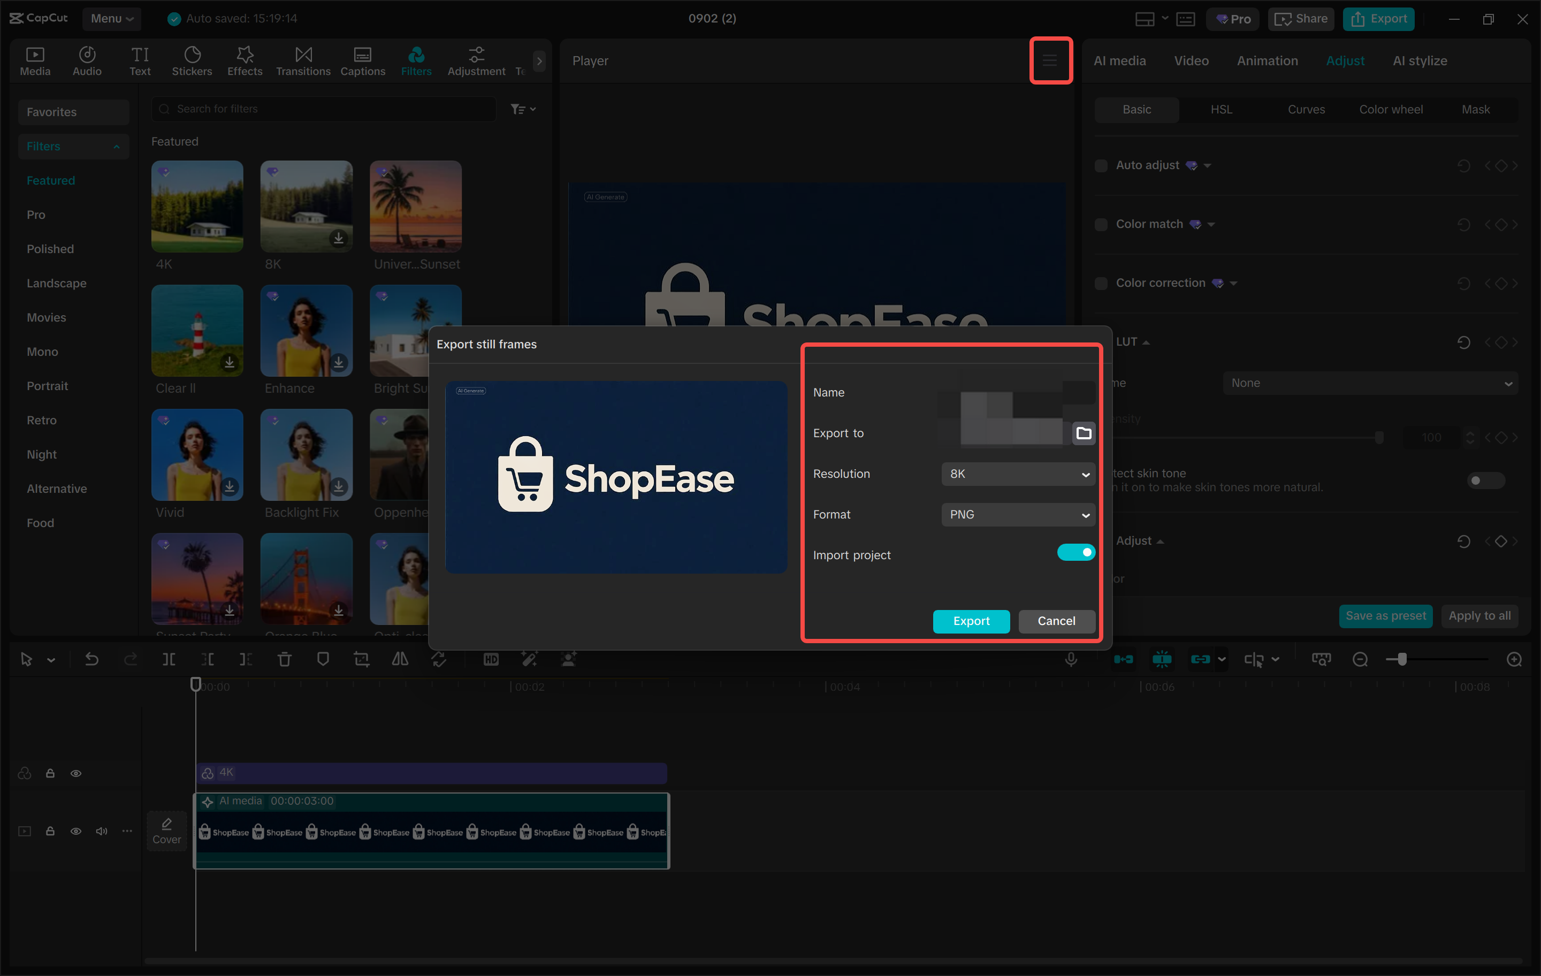Click Save as preset

[x=1385, y=616]
